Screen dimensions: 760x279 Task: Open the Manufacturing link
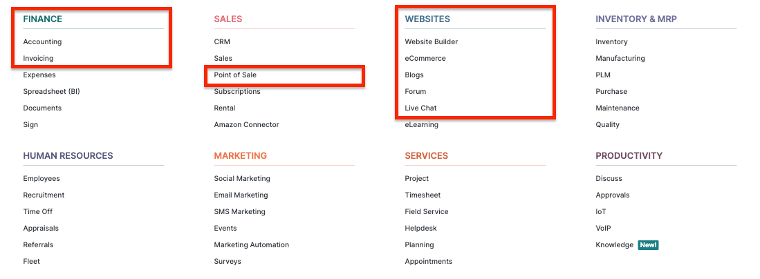(x=620, y=58)
